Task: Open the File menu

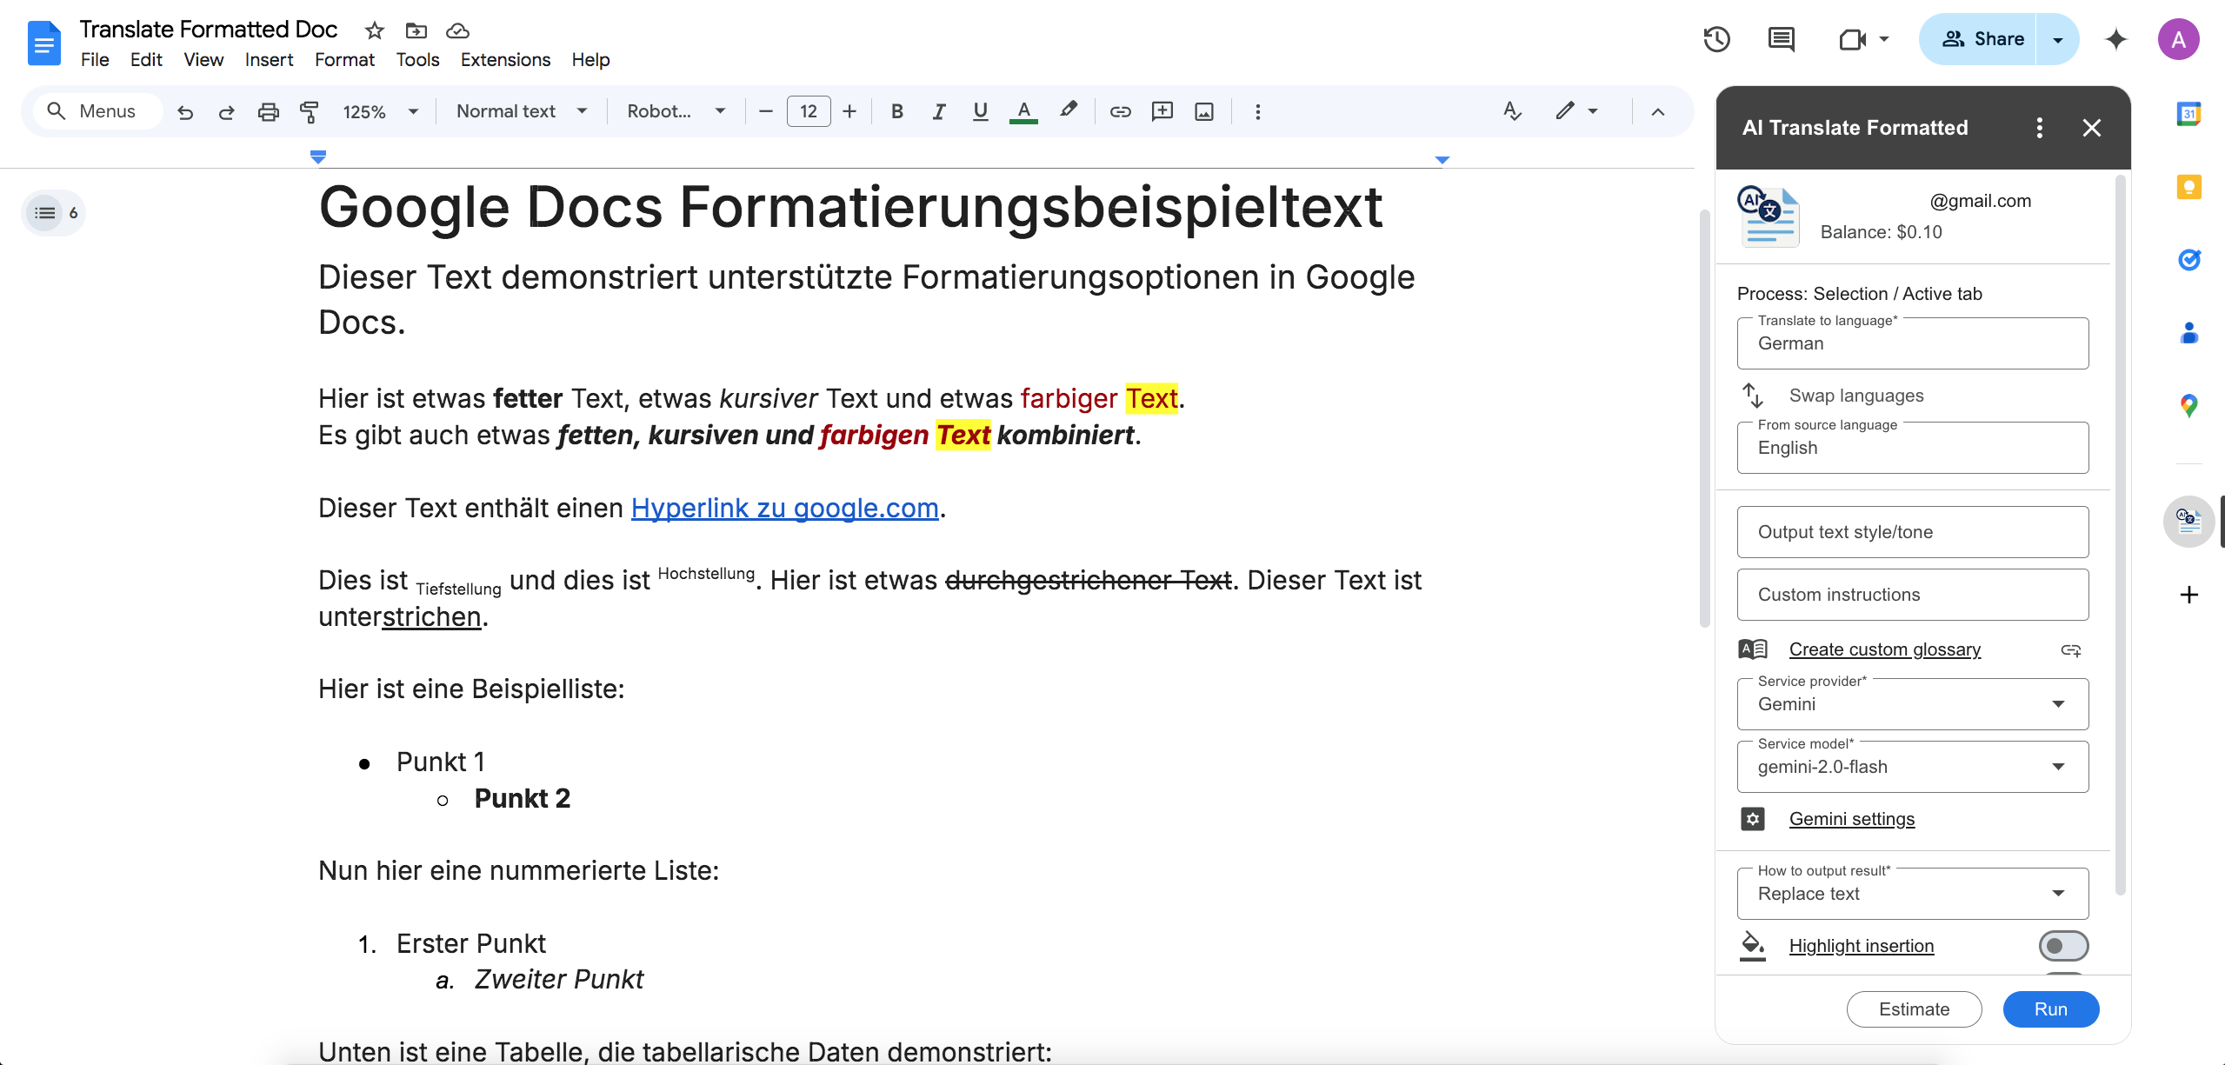Action: pos(95,60)
